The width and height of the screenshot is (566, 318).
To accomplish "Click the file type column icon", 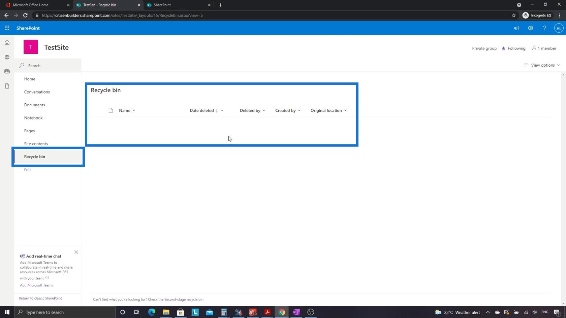I will (x=111, y=110).
